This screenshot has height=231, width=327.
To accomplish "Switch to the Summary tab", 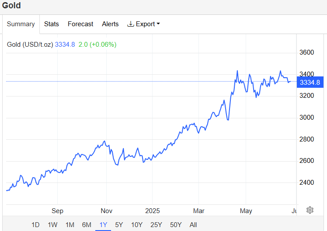I will point(21,24).
